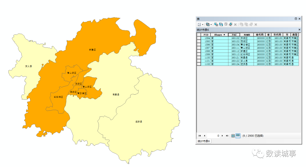Viewport: 306px width, 167px height.
Task: Click the (9 / 2900 已选择) status text
Action: 253,136
